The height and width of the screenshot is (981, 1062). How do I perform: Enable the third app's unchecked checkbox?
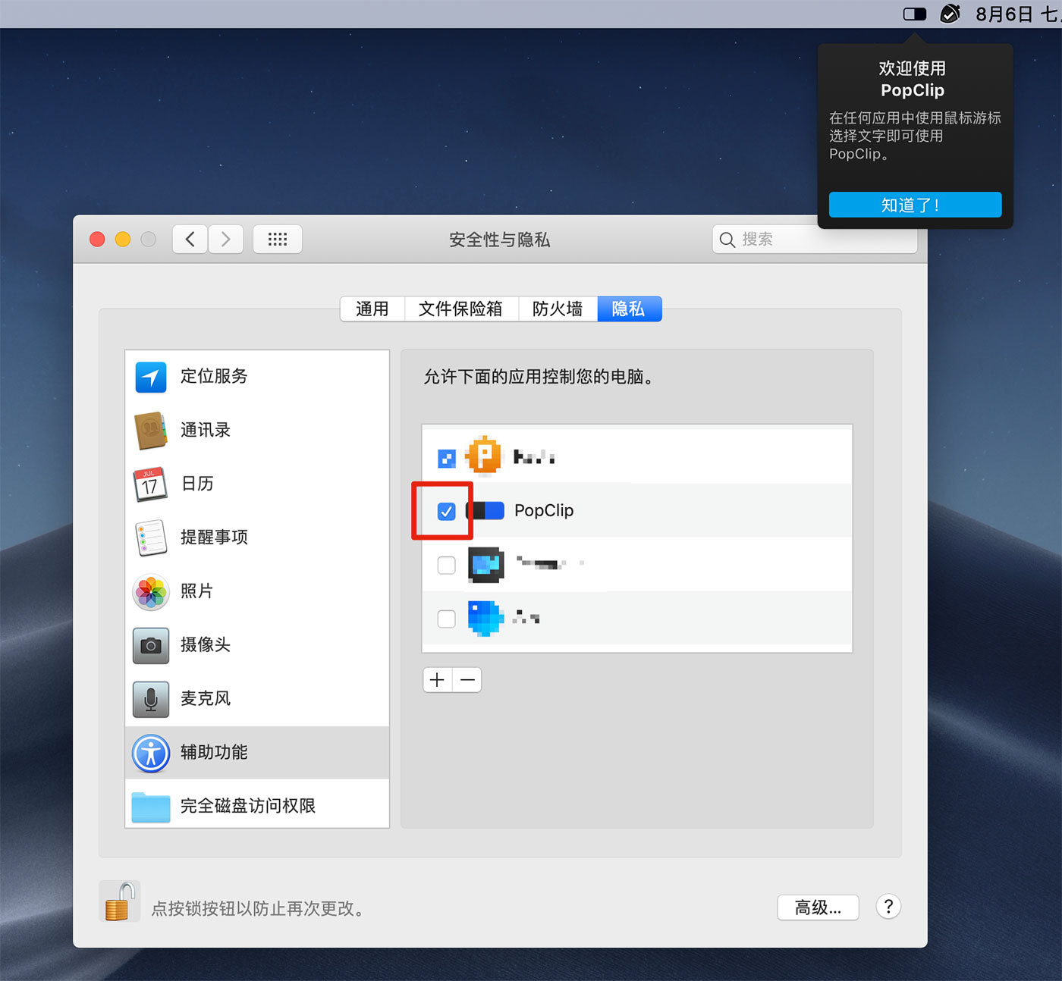(447, 565)
